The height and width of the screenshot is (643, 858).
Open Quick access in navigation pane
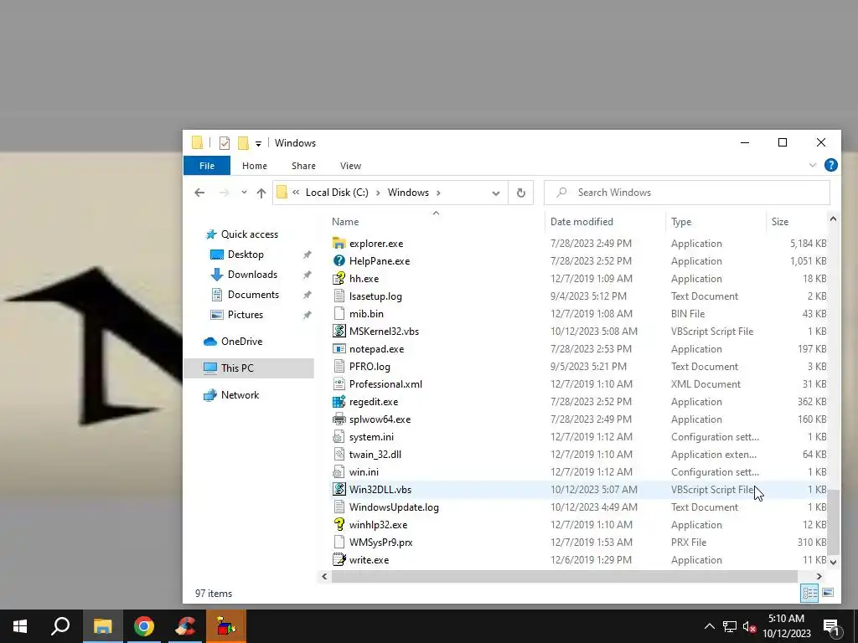coord(250,234)
